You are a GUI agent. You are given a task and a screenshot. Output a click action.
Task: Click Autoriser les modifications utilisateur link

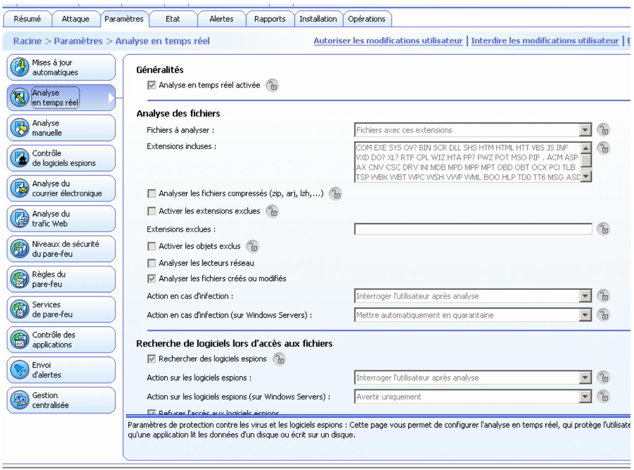tap(389, 40)
